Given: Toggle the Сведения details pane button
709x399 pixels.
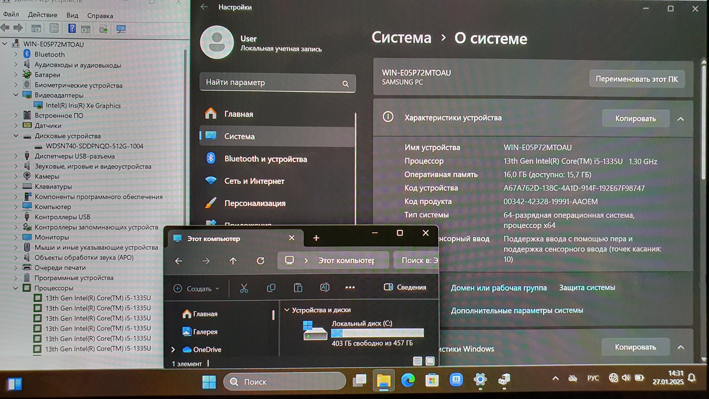Looking at the screenshot, I should (405, 287).
